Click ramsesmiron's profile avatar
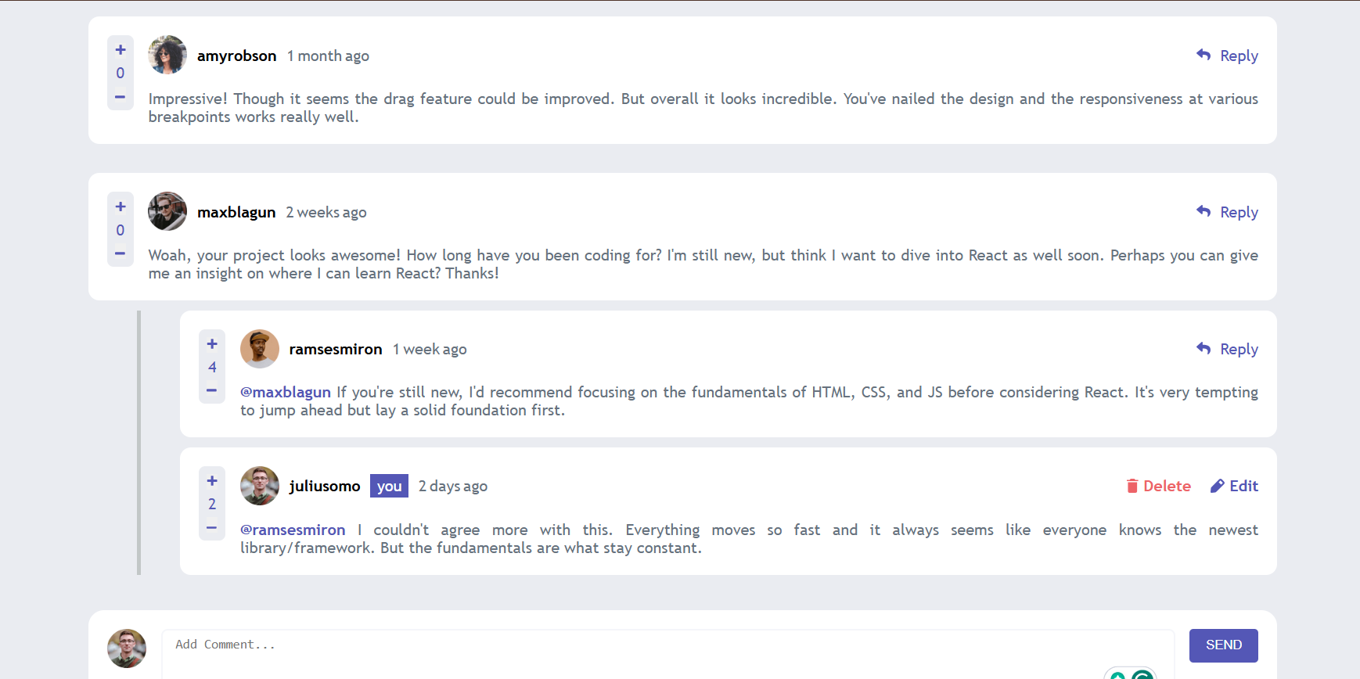 (260, 349)
